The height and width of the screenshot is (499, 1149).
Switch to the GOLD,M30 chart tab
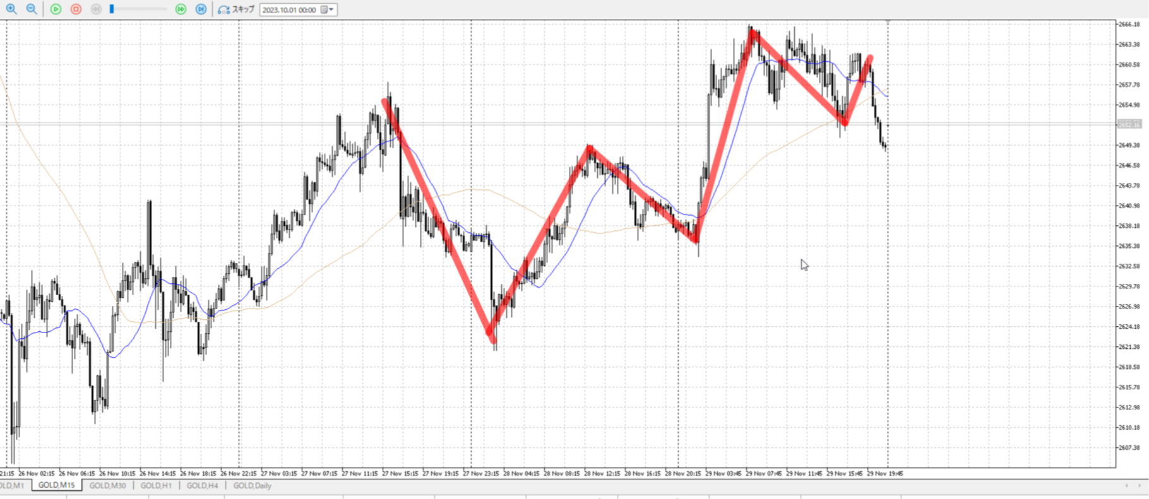click(x=107, y=486)
